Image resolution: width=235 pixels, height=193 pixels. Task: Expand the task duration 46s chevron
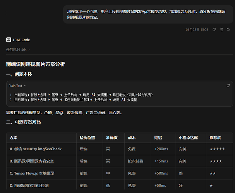(x=29, y=49)
